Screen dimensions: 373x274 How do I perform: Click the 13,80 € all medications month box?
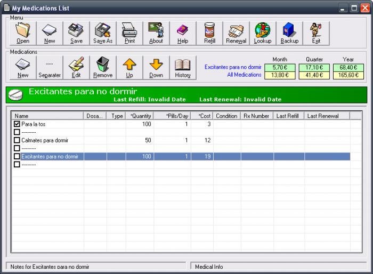(280, 75)
